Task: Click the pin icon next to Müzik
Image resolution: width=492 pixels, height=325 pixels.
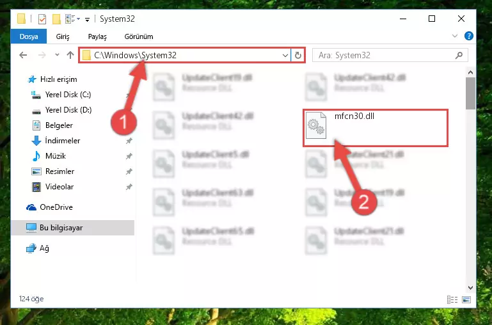Action: click(129, 156)
